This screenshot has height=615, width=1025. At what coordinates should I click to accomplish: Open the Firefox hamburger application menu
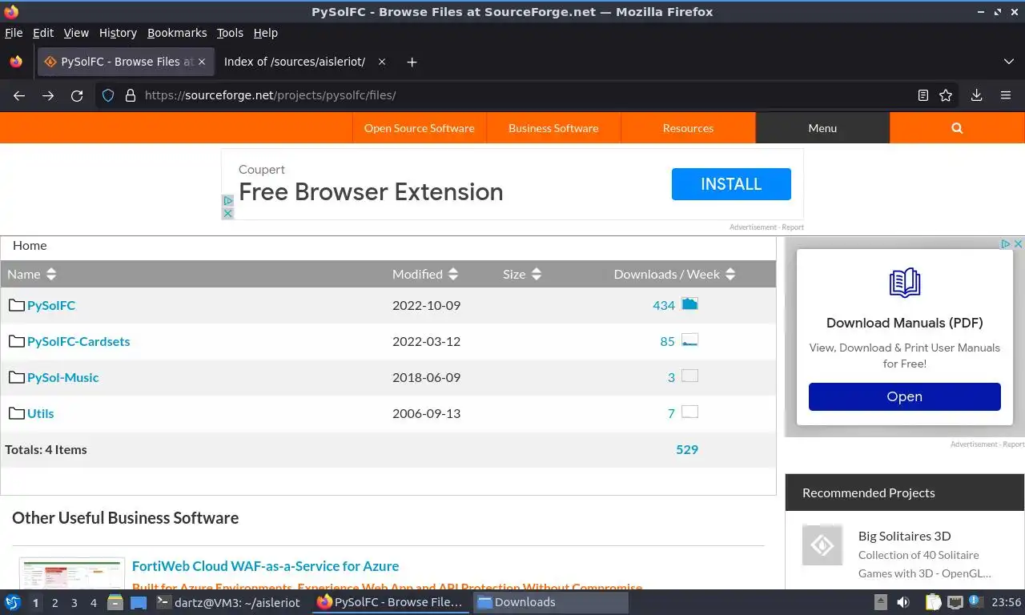point(1006,95)
